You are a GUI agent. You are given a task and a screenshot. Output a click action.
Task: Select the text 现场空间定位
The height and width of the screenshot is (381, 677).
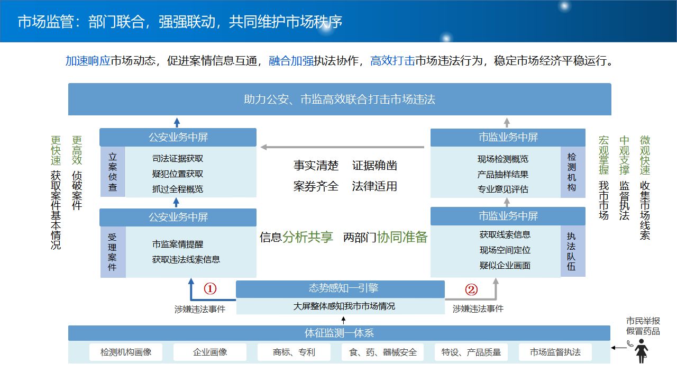pos(505,250)
